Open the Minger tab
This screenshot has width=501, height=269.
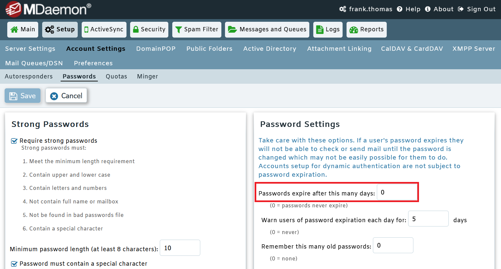click(147, 76)
